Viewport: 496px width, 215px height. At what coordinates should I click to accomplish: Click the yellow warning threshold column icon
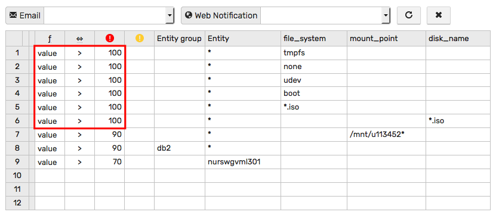pyautogui.click(x=140, y=39)
